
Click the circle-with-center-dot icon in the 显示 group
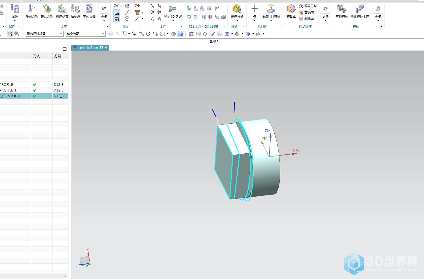point(127,19)
